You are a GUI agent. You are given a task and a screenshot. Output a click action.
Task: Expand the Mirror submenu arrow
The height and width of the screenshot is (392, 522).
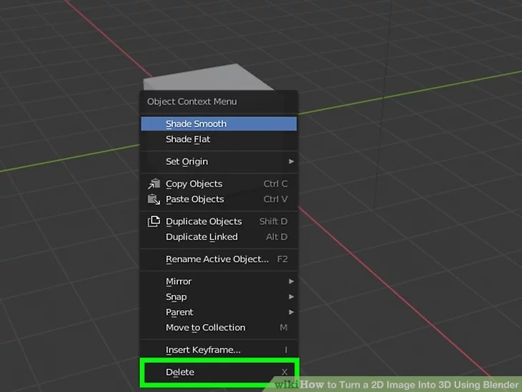pyautogui.click(x=291, y=281)
